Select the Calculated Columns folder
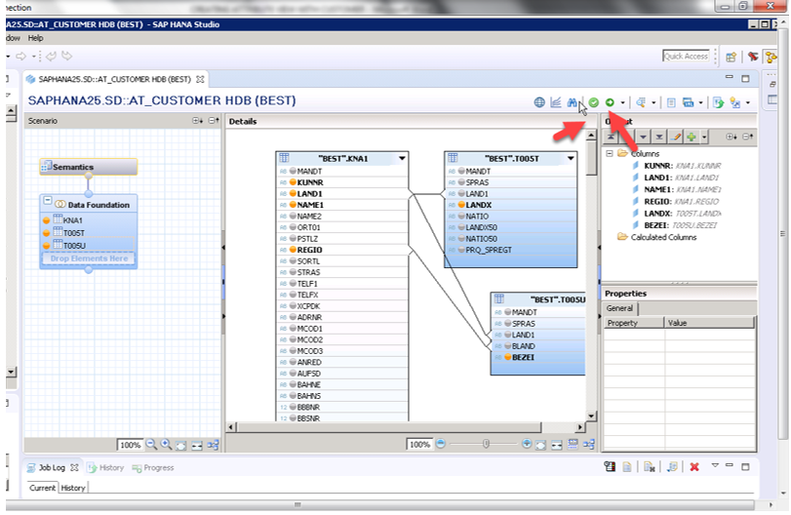Image resolution: width=791 pixels, height=515 pixels. [x=657, y=237]
